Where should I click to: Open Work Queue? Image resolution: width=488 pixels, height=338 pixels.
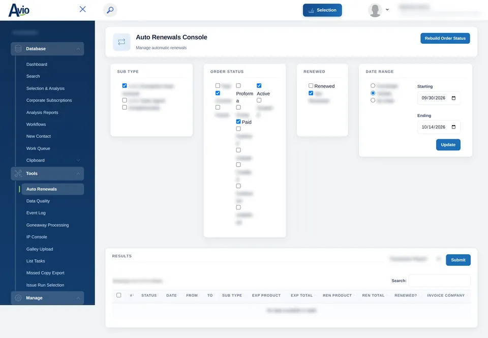pyautogui.click(x=38, y=148)
